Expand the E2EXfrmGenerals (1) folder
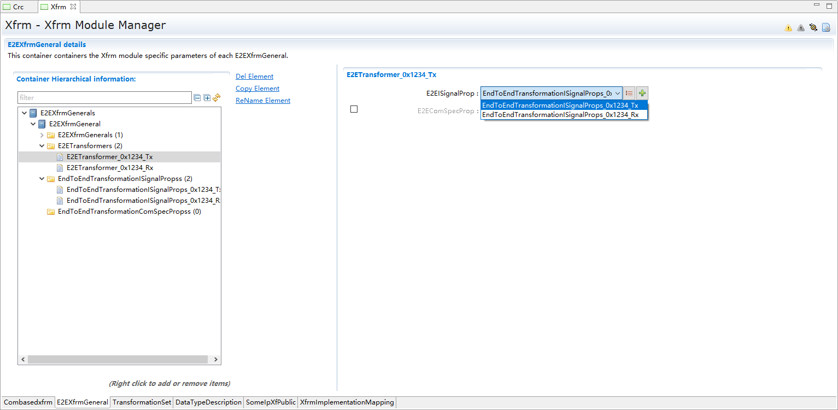The image size is (838, 410). (42, 135)
